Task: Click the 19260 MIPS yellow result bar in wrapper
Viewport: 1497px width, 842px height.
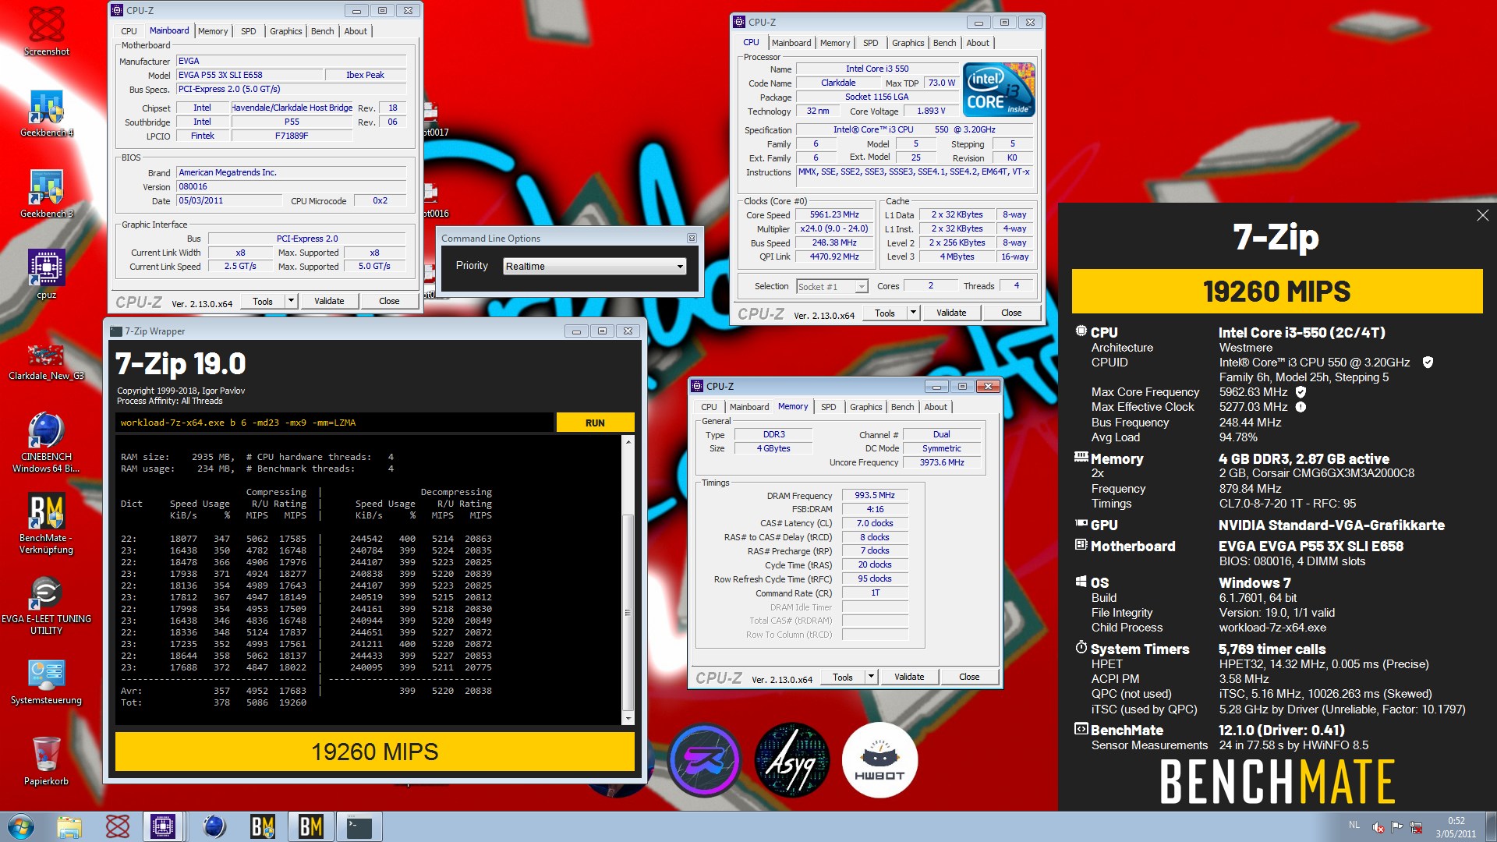Action: point(375,752)
